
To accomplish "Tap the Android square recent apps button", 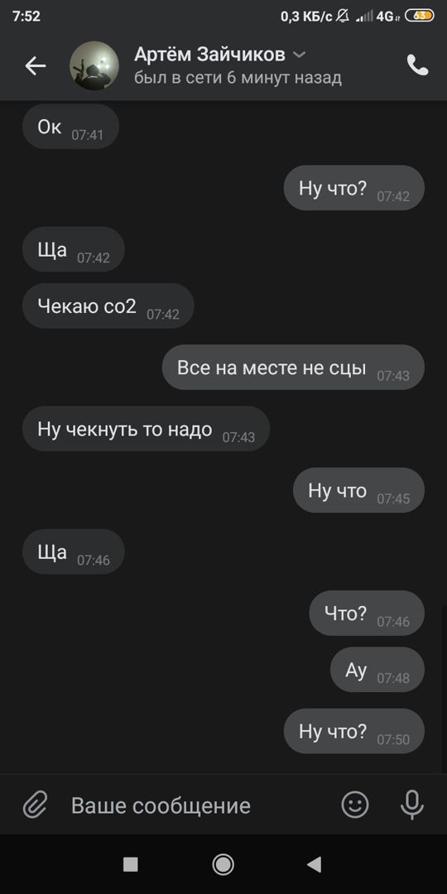I will [131, 864].
